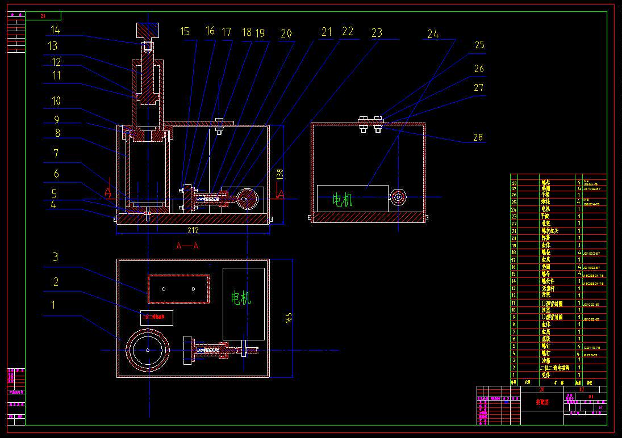Click callout label 10 on the left side
622x438 pixels.
point(56,101)
